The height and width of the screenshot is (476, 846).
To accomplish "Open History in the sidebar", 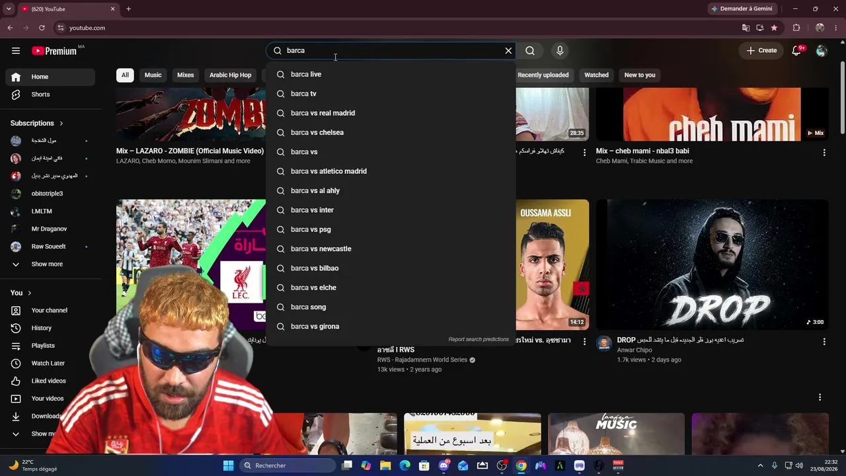I will pos(50,328).
